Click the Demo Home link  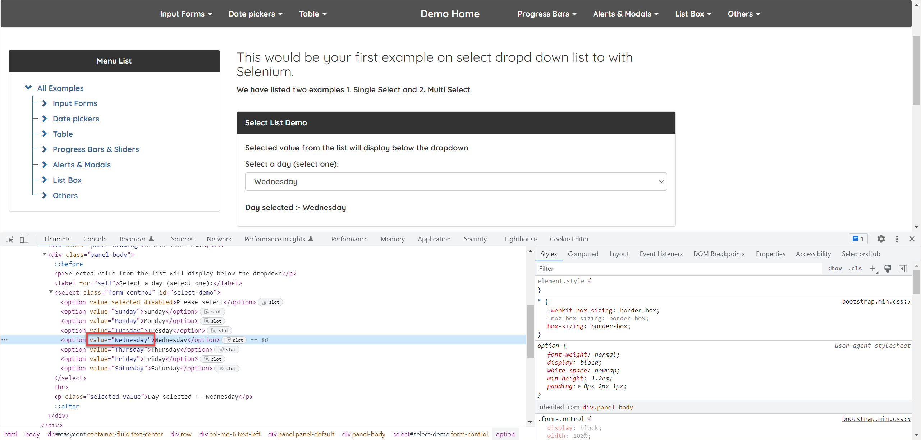tap(450, 14)
